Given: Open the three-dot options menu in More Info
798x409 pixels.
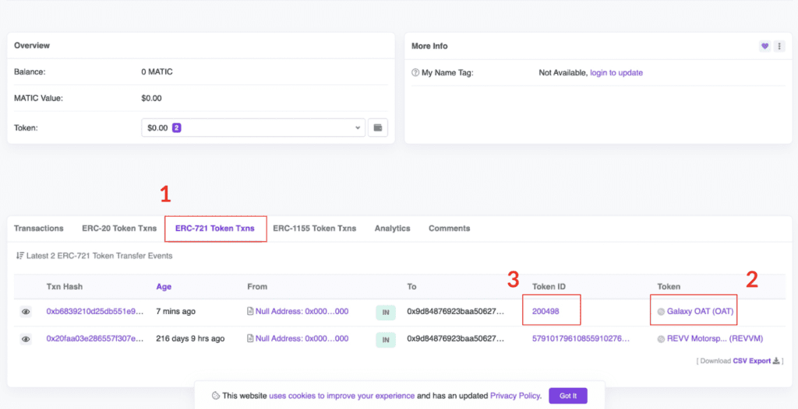Looking at the screenshot, I should pyautogui.click(x=779, y=47).
